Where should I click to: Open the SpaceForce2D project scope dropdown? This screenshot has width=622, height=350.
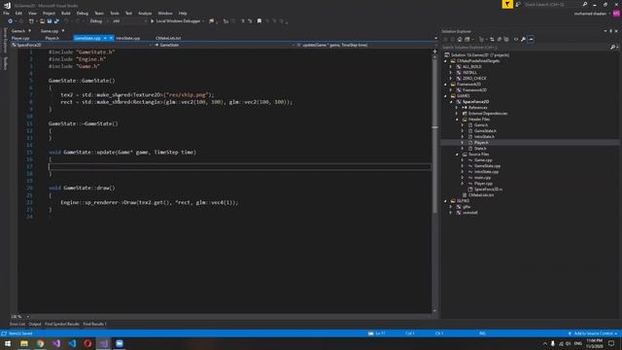pyautogui.click(x=82, y=46)
